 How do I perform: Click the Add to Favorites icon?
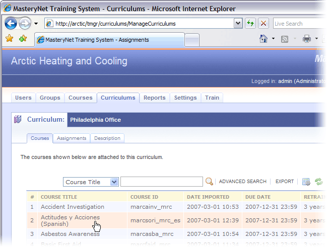23,38
